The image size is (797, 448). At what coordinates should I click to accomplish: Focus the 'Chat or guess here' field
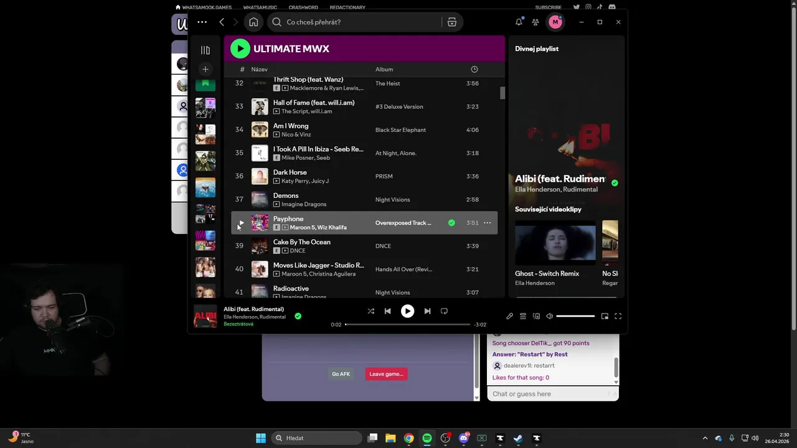pyautogui.click(x=553, y=394)
